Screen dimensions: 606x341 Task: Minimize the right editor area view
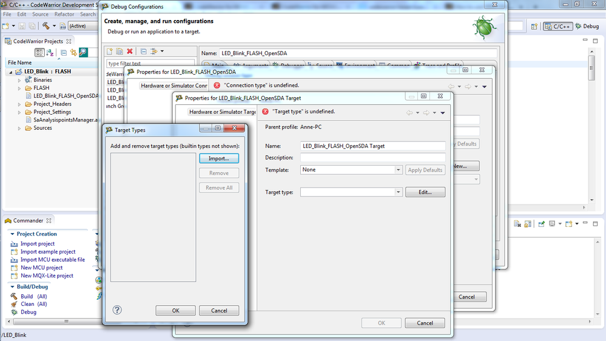tap(585, 40)
